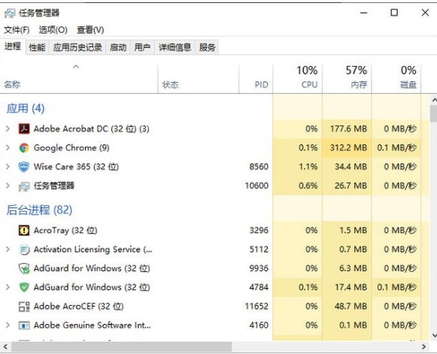Expand the Wise Care 365 entry

(x=8, y=167)
